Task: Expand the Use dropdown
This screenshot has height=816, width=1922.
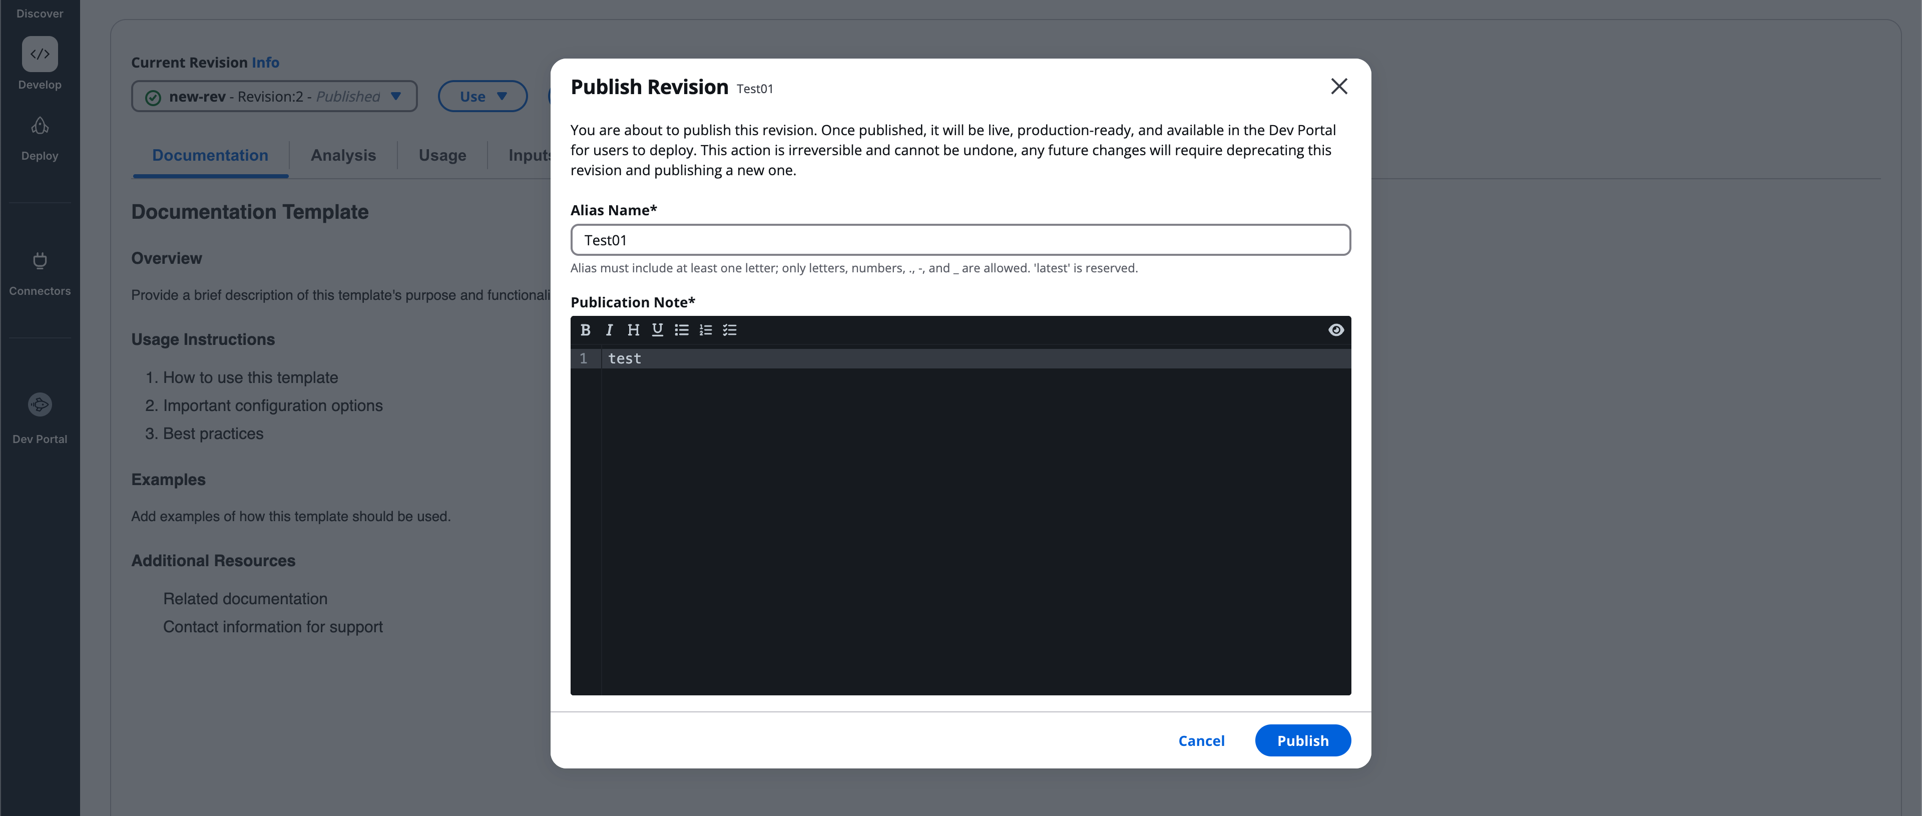Action: coord(482,96)
